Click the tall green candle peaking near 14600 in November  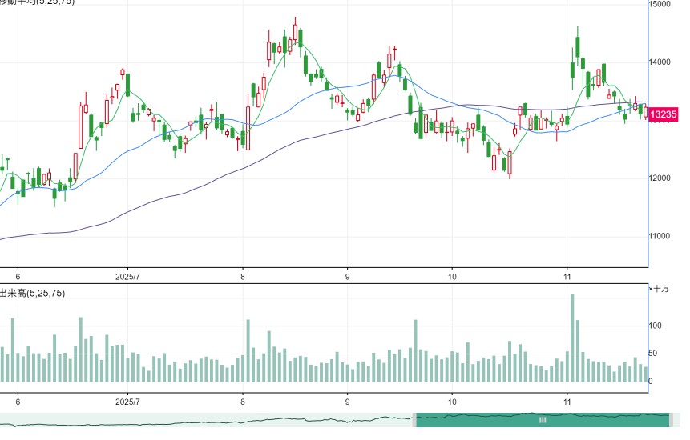[578, 47]
